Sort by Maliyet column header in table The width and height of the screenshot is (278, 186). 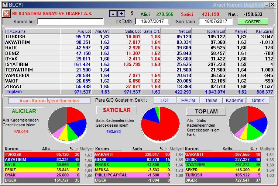coord(236,31)
